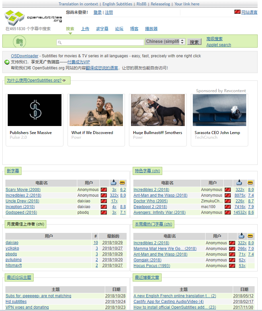The height and width of the screenshot is (311, 262).
Task: Click IMDb icon header in 本周最热门字幕 table
Action: coord(250,236)
